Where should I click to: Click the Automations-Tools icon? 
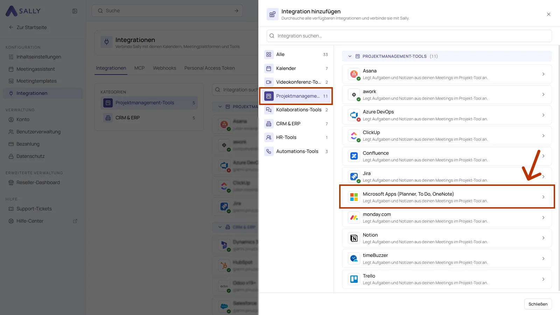tap(269, 151)
